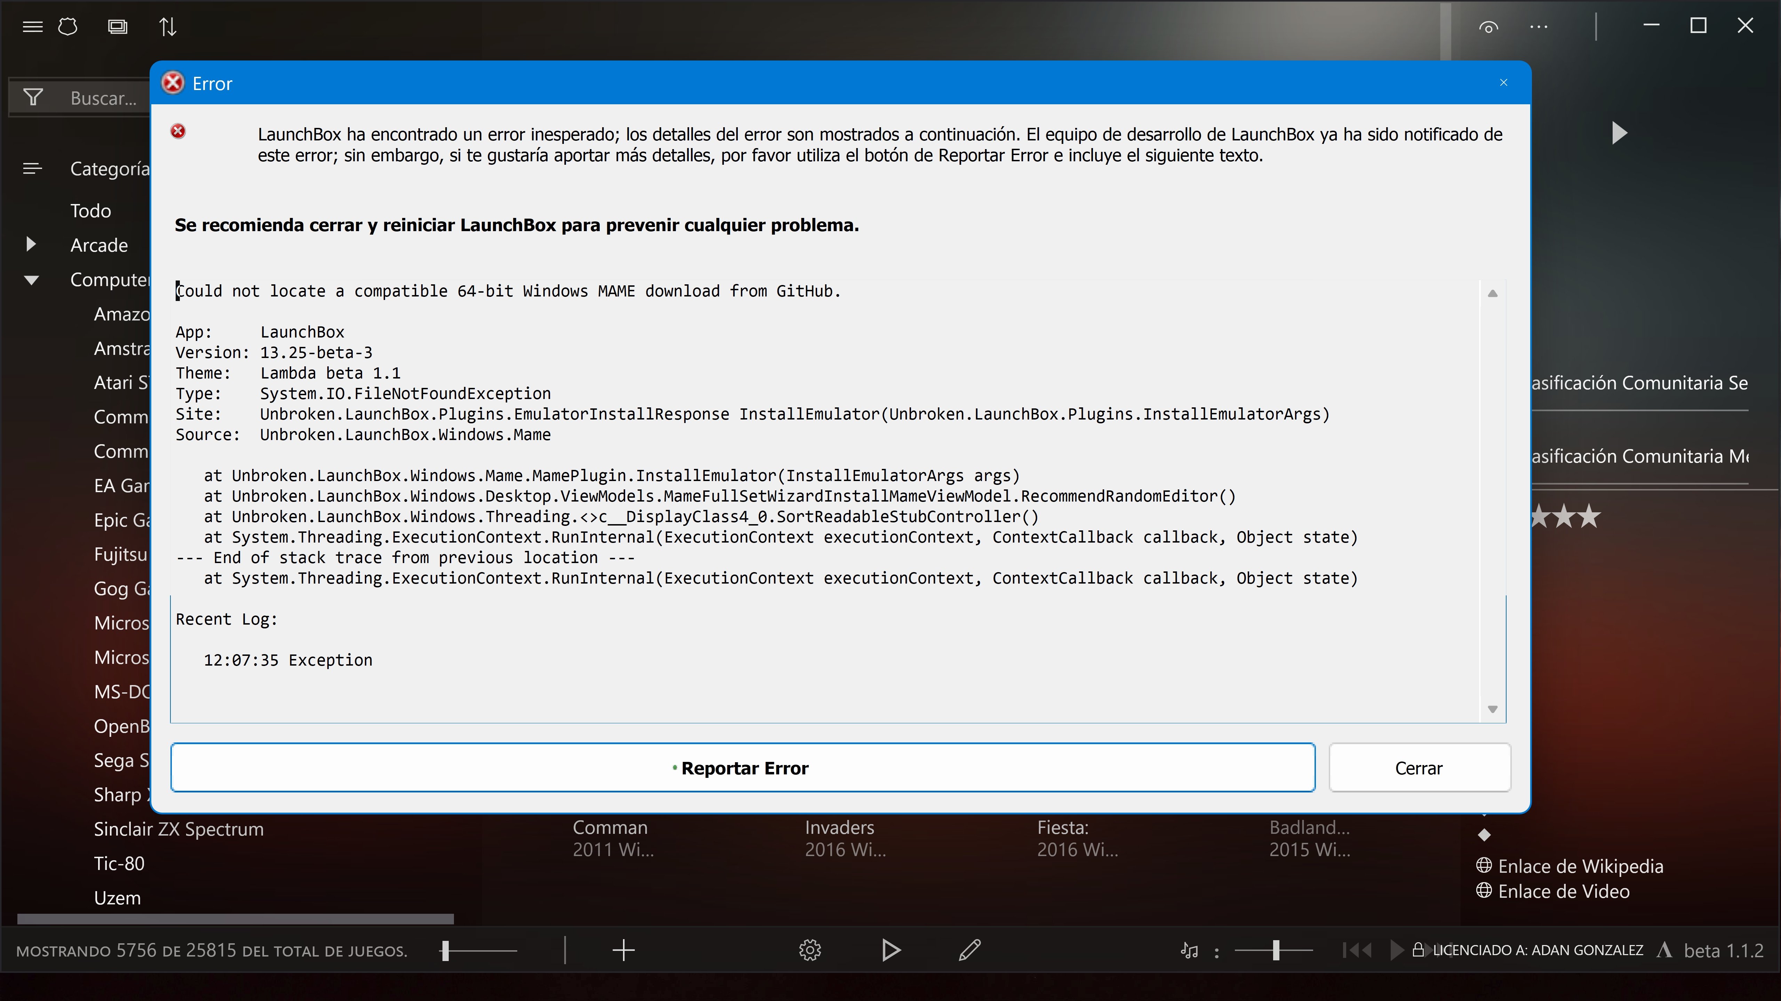
Task: Click the sort arrows icon
Action: 167,27
